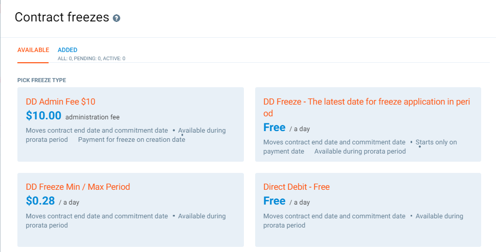Click 'Starts only on payment date' text
Screen dimensions: 496x252
tap(436, 142)
